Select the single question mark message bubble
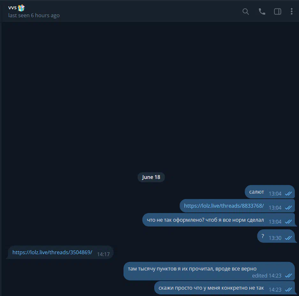Image resolution: width=299 pixels, height=296 pixels. [x=276, y=236]
